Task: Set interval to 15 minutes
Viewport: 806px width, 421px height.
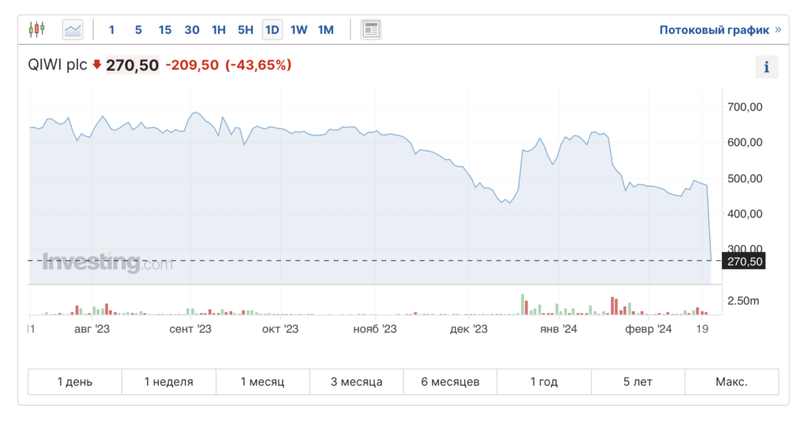Action: 165,30
